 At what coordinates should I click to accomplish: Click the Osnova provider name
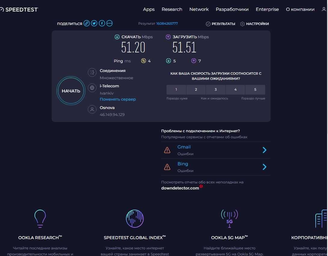[x=107, y=108]
